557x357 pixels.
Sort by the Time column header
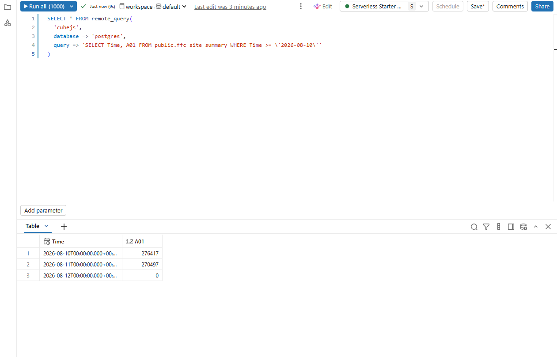pyautogui.click(x=80, y=241)
